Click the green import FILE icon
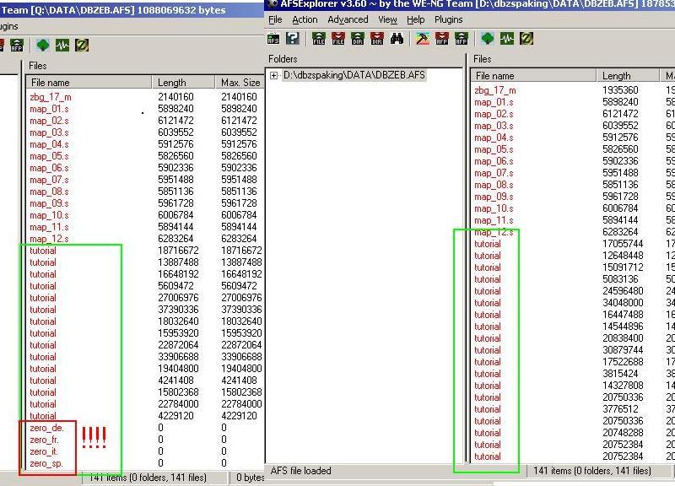This screenshot has width=675, height=486. [x=319, y=39]
